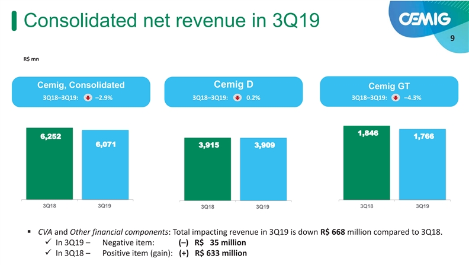Click the 0.2% change value

point(253,98)
